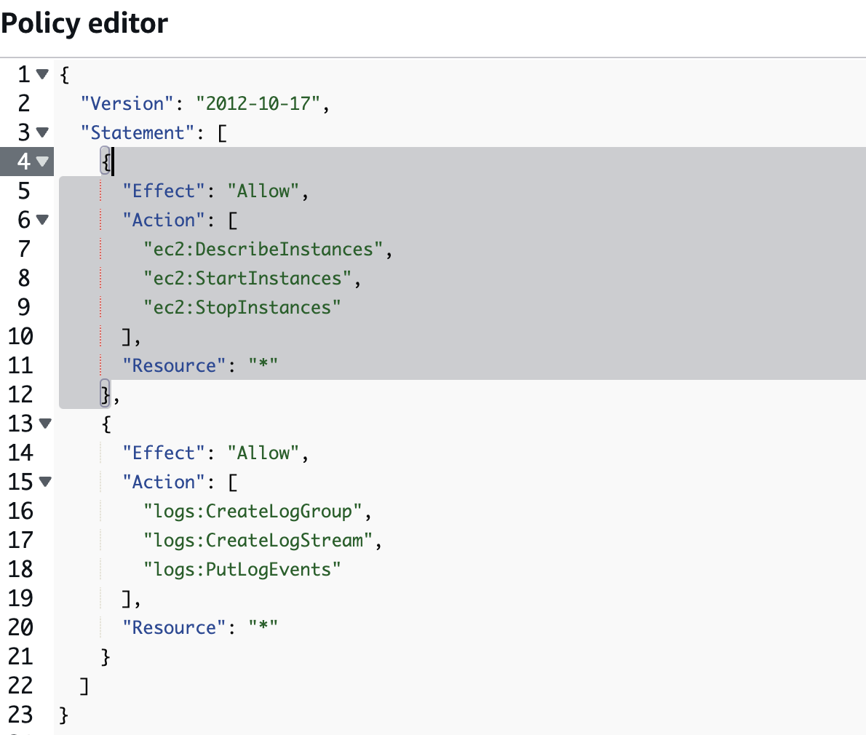Click the "Allow" value on line 14

click(263, 453)
